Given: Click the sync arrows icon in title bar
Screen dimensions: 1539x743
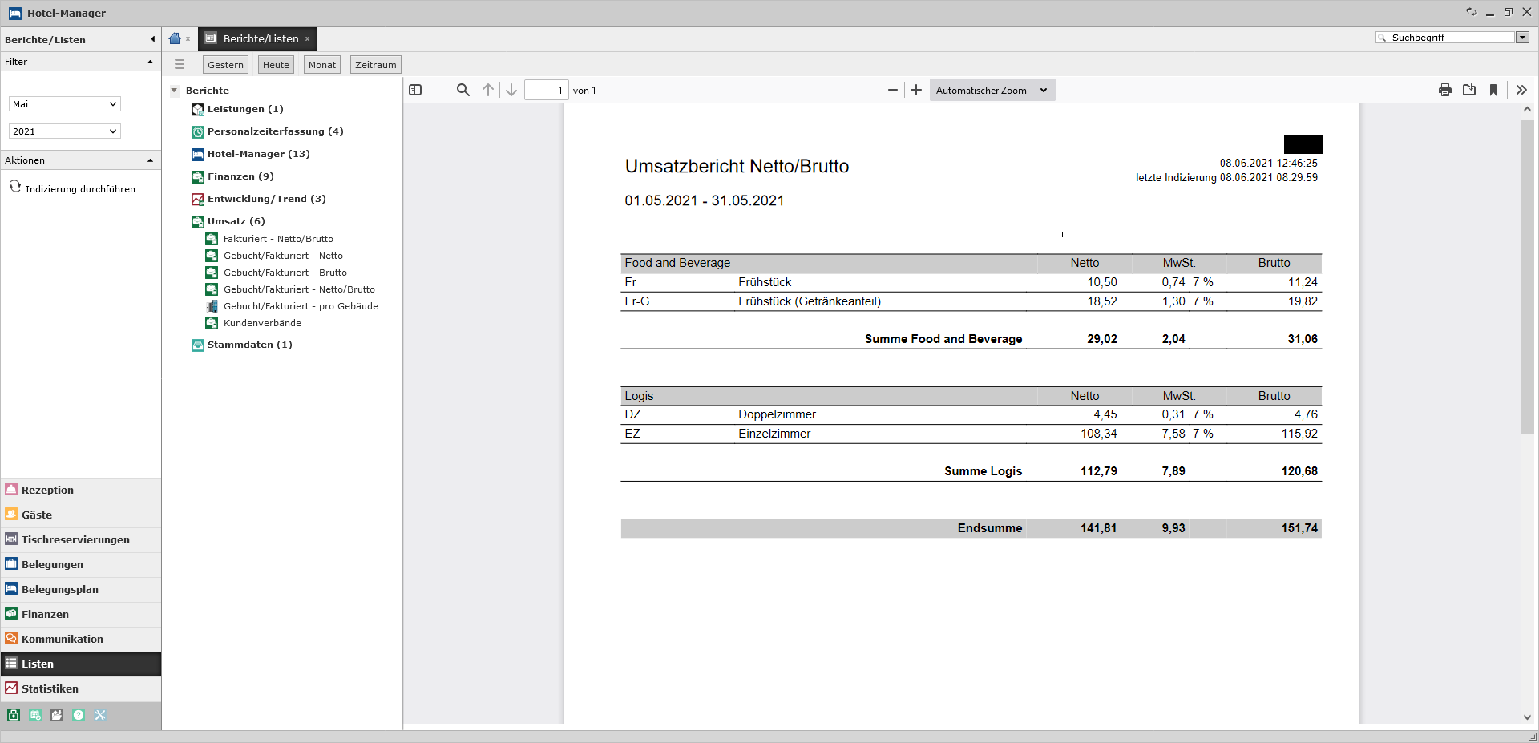Looking at the screenshot, I should [x=1471, y=12].
